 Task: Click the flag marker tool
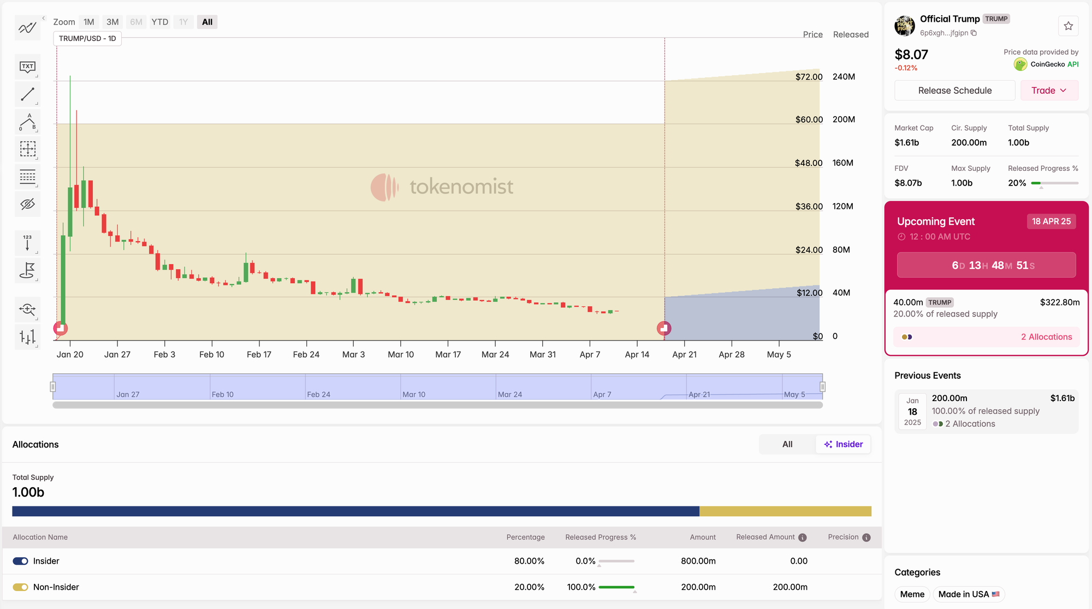(27, 270)
